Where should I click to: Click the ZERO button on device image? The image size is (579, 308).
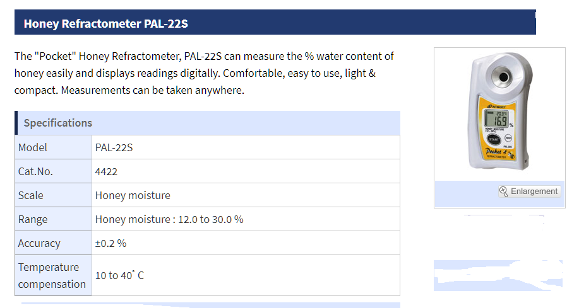point(508,138)
